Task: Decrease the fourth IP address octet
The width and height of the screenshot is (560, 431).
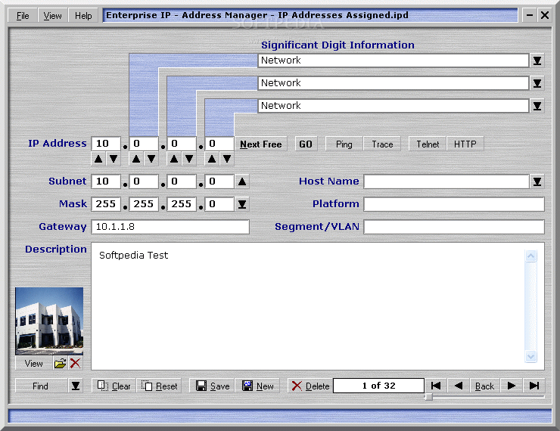Action: point(227,159)
